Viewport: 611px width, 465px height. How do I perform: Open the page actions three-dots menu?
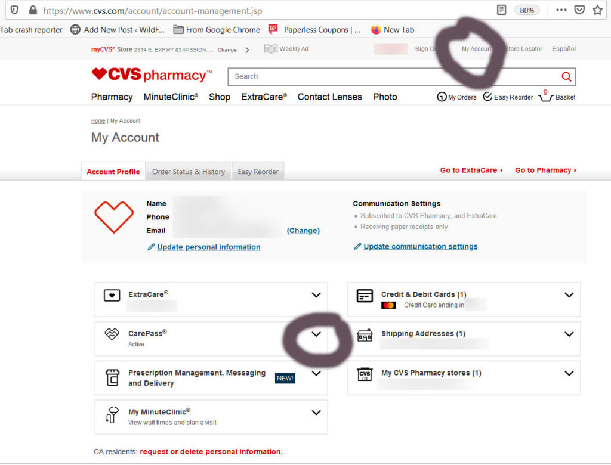click(x=561, y=10)
